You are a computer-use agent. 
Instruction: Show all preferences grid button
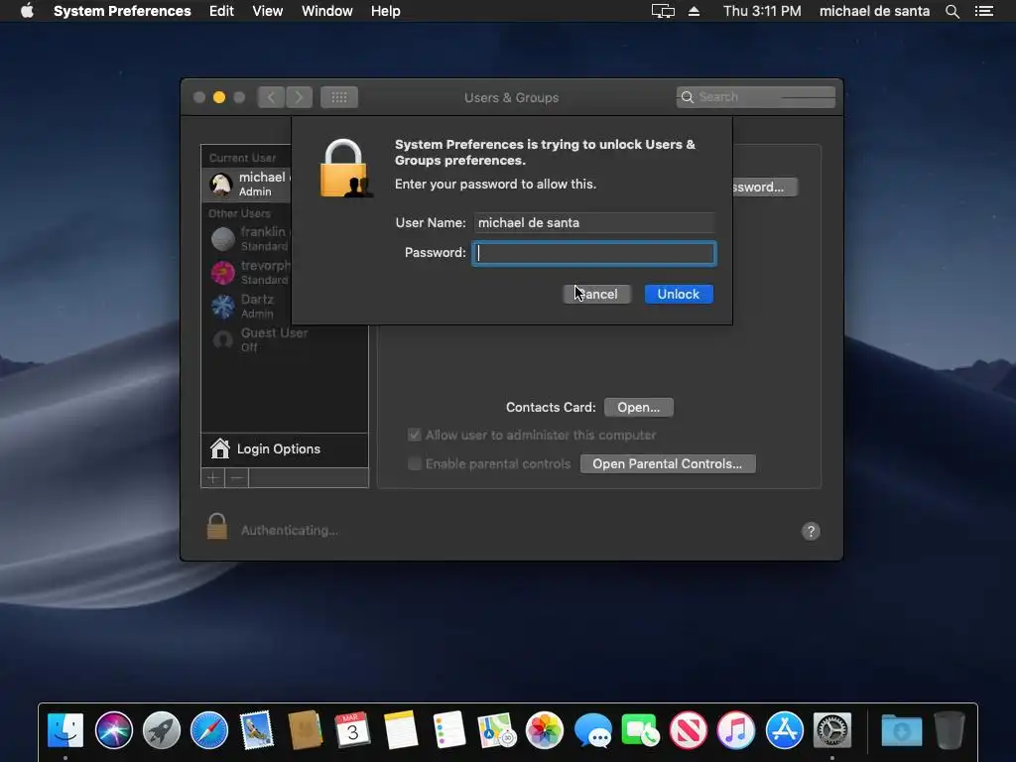(x=339, y=97)
